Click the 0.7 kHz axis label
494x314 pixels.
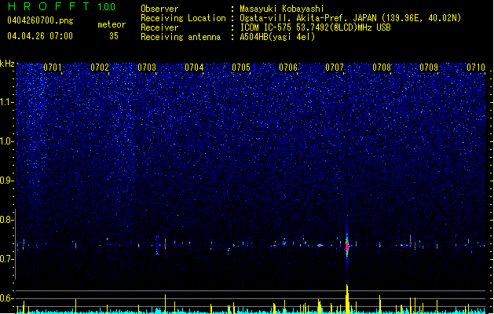pyautogui.click(x=5, y=259)
